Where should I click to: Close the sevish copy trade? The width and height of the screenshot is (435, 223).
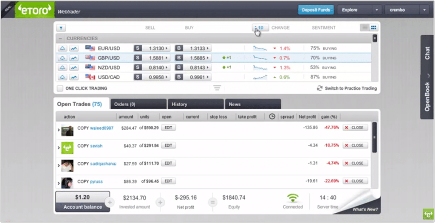355,145
